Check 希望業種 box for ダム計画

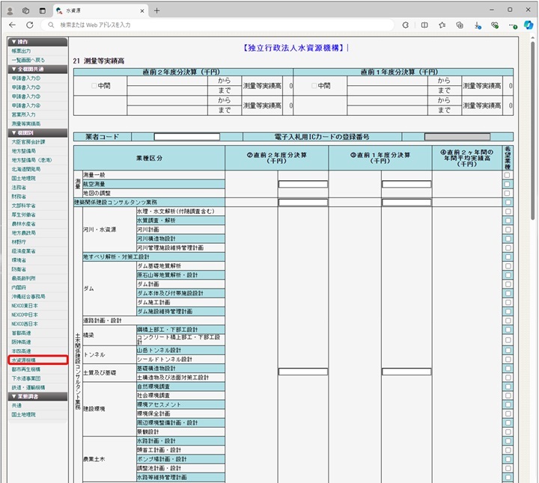(508, 284)
